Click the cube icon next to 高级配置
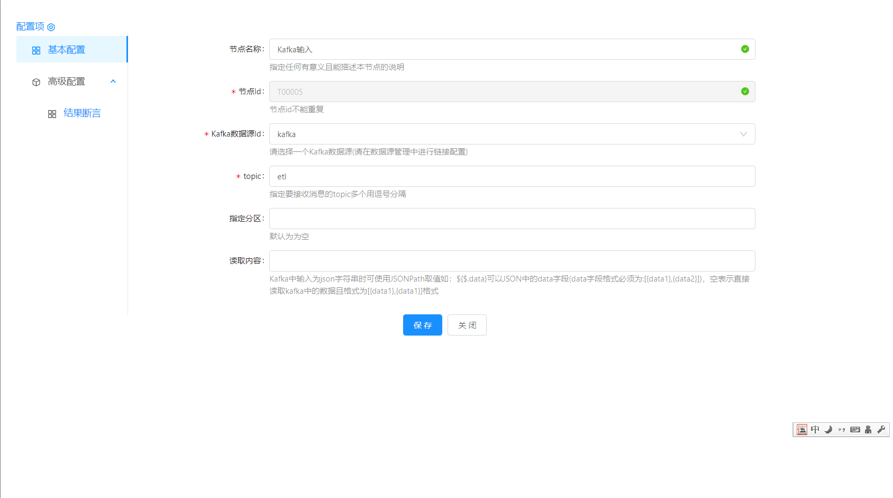Image resolution: width=893 pixels, height=498 pixels. (36, 82)
